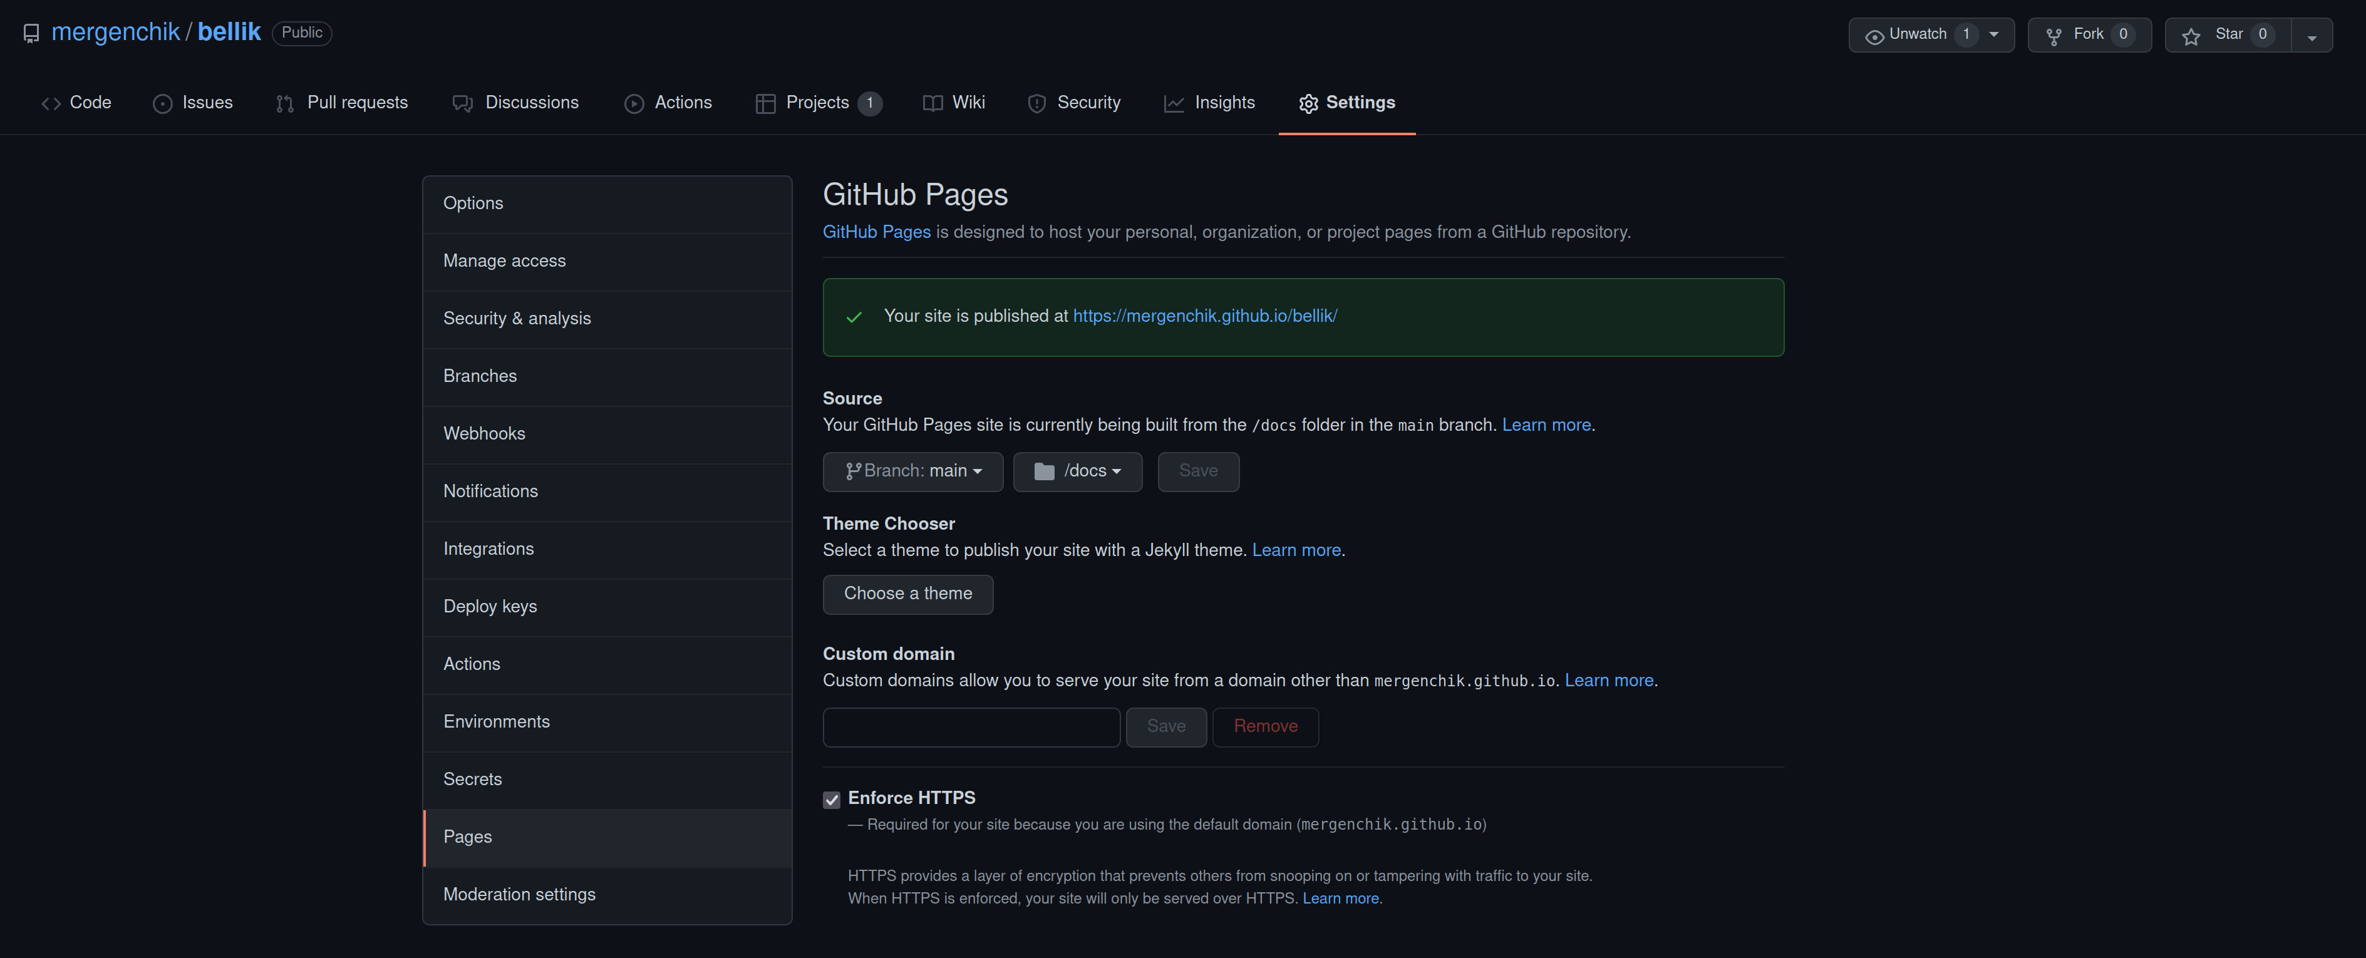
Task: Open the /docs folder dropdown
Action: click(1077, 471)
